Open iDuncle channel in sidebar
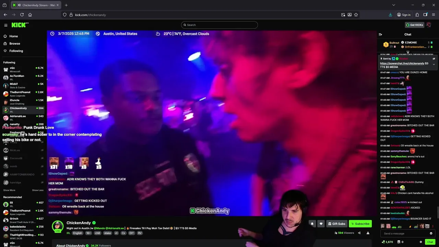Screen dimensions: 439x247 pyautogui.click(x=23, y=102)
